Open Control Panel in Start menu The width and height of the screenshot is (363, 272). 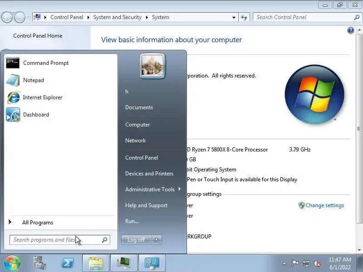pos(142,157)
